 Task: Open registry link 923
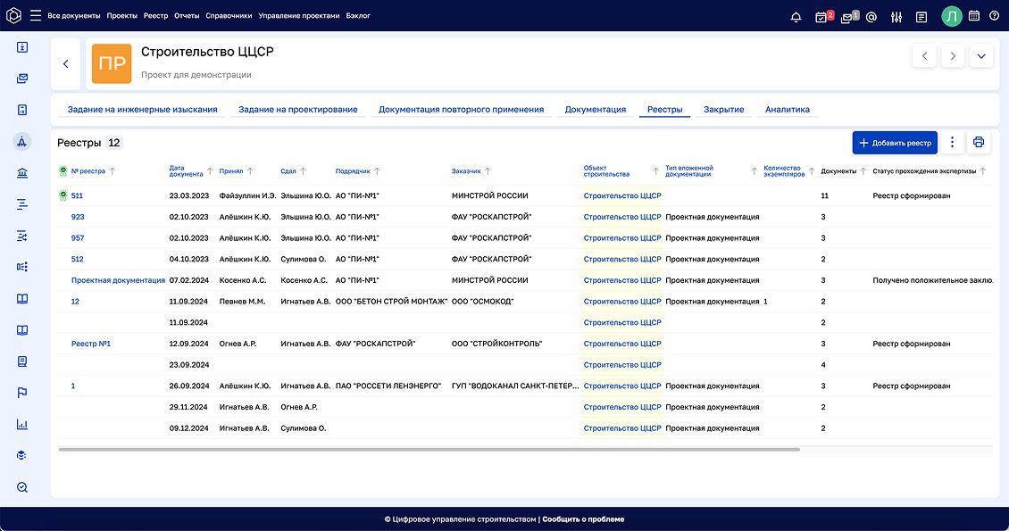click(x=78, y=217)
